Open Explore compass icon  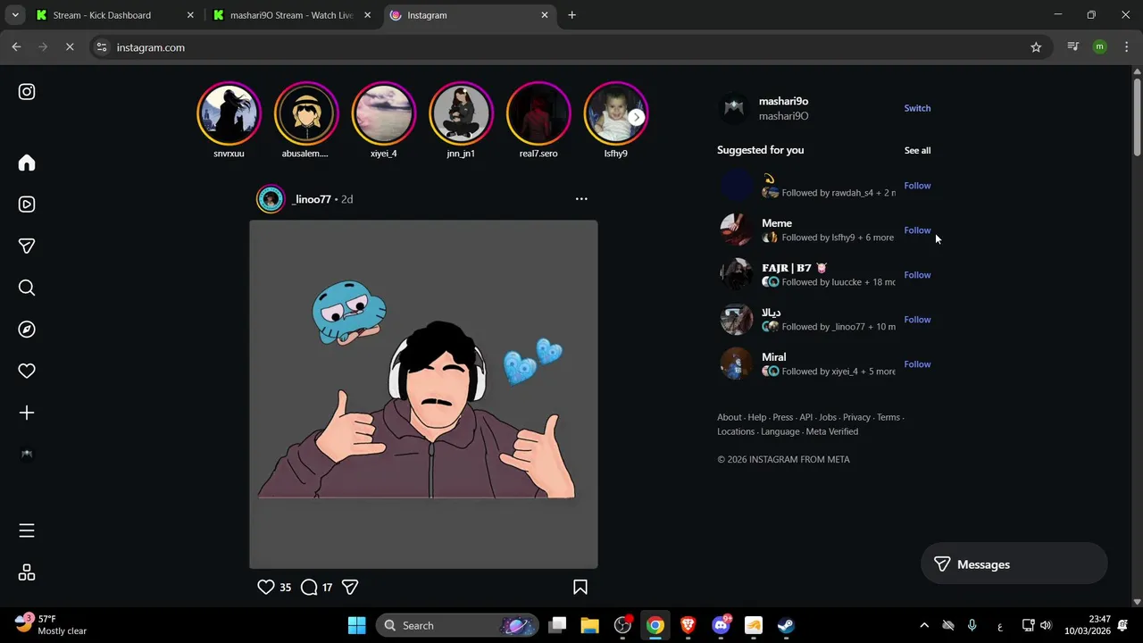pos(27,330)
